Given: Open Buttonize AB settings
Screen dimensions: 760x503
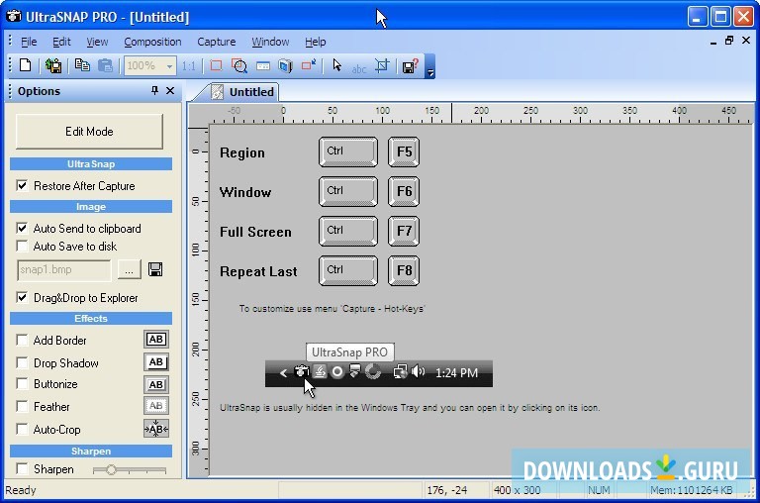Looking at the screenshot, I should (156, 384).
